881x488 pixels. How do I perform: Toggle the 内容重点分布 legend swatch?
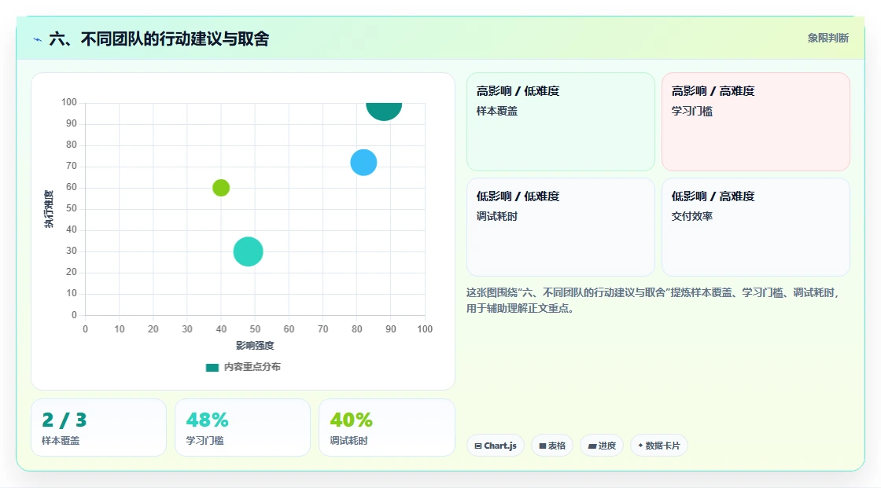coord(212,367)
